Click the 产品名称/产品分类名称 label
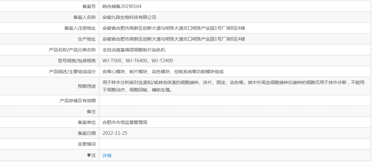 (72, 50)
